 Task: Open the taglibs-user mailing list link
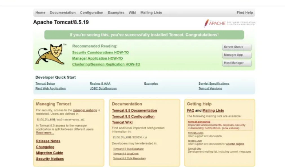pos(195,141)
